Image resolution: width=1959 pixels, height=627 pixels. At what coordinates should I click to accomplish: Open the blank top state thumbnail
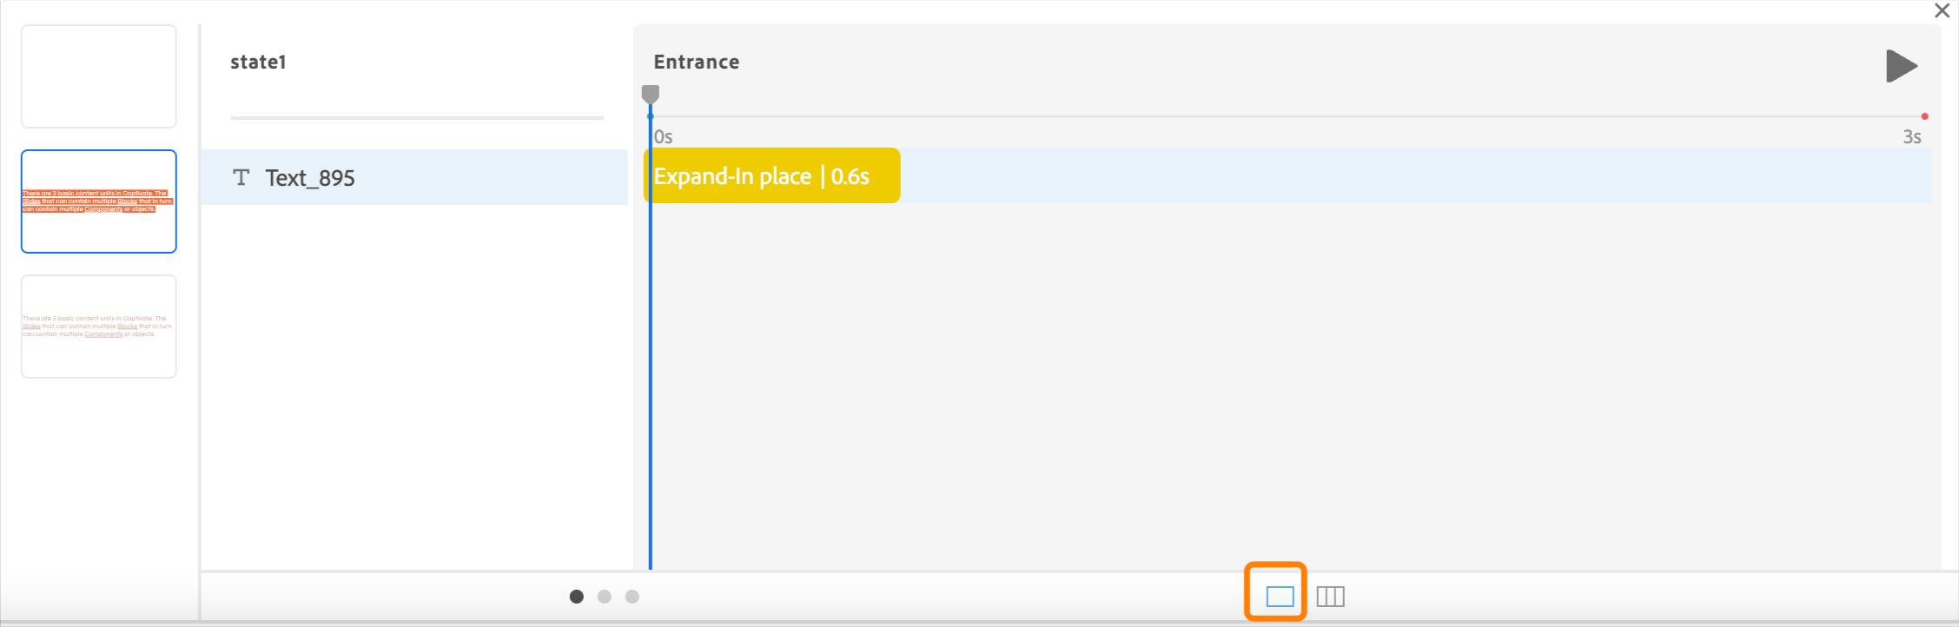point(99,76)
